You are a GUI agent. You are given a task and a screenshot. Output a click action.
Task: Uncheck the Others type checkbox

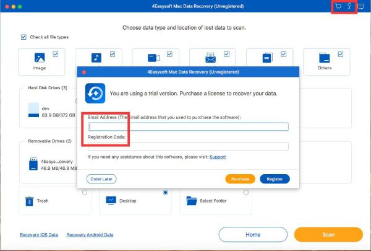click(x=341, y=55)
